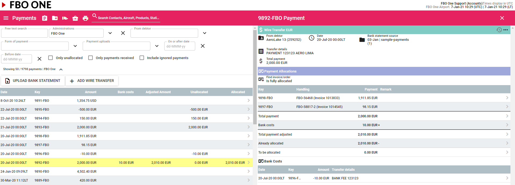This screenshot has height=185, width=515.
Task: Click the Total payment adjusted row
Action: pyautogui.click(x=384, y=134)
